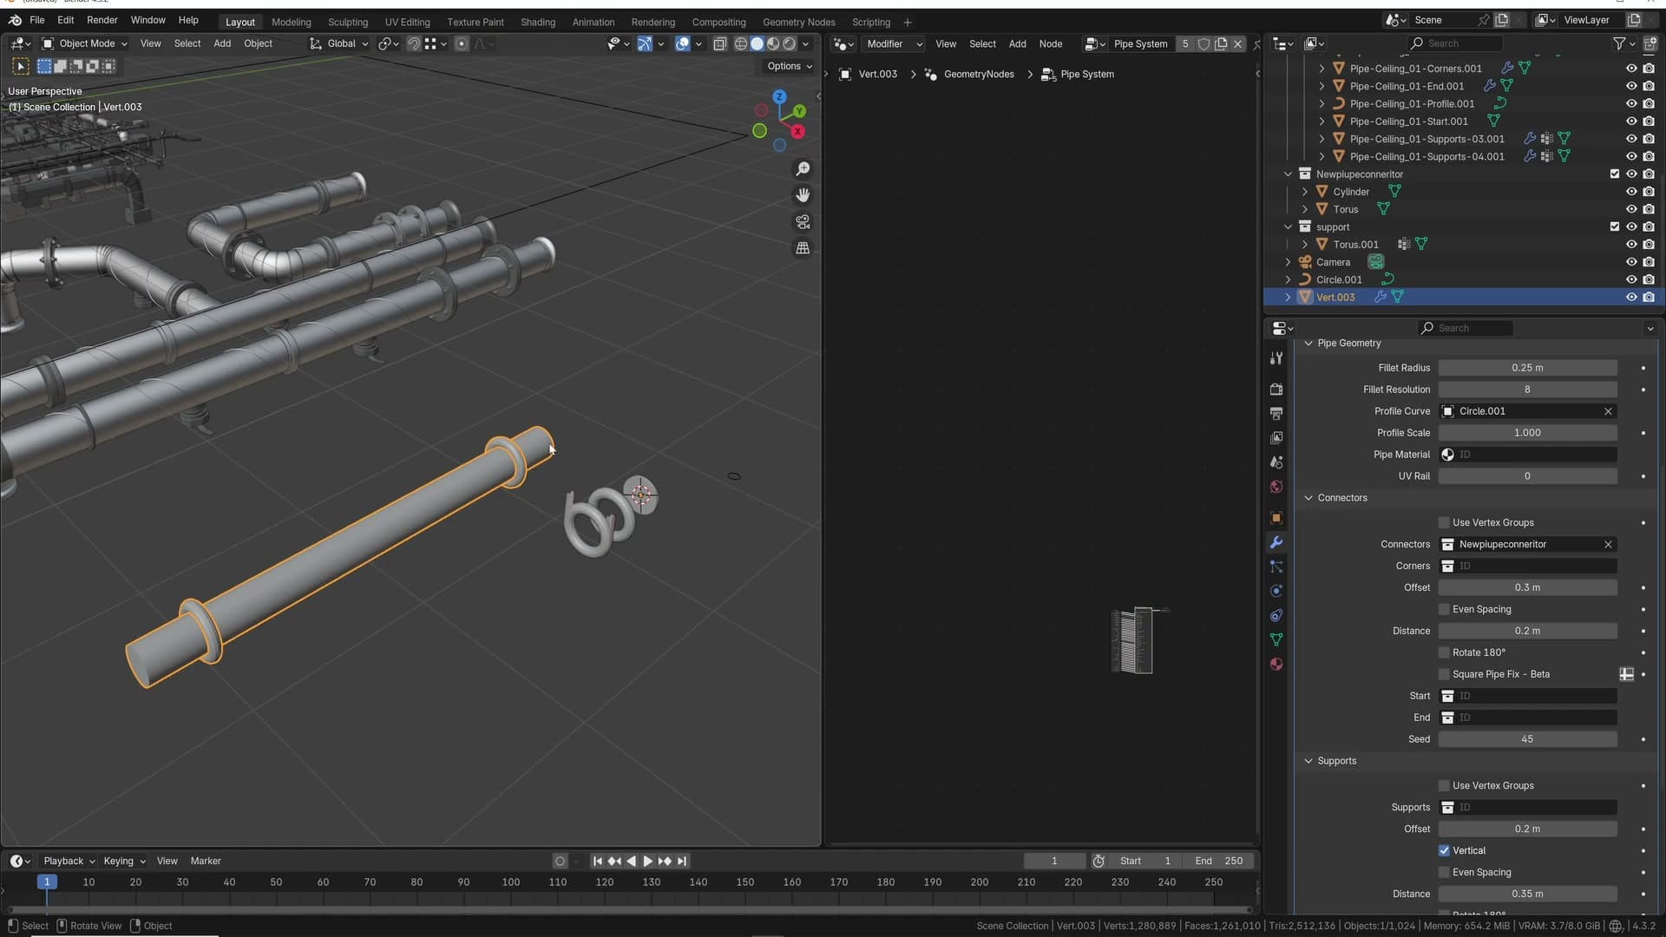Open the Keying dropdown in timeline
1666x937 pixels.
(x=124, y=861)
